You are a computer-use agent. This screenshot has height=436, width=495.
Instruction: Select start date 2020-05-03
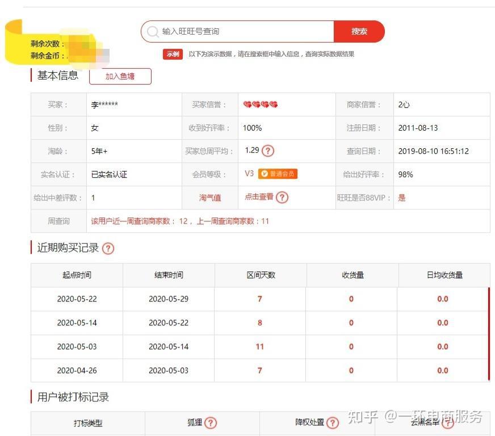(77, 347)
